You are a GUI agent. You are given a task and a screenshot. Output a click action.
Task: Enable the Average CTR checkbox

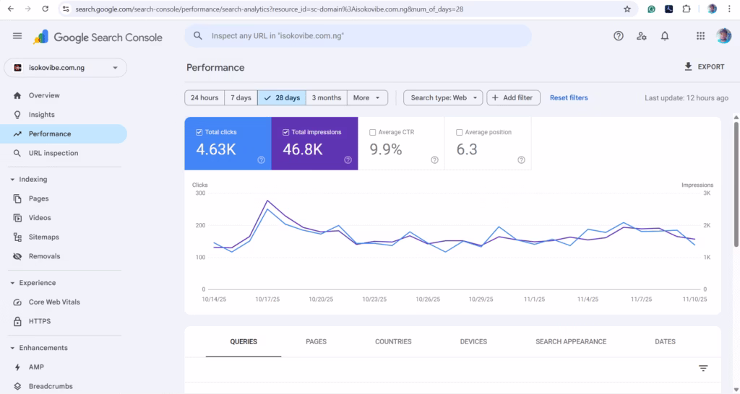[x=373, y=133]
